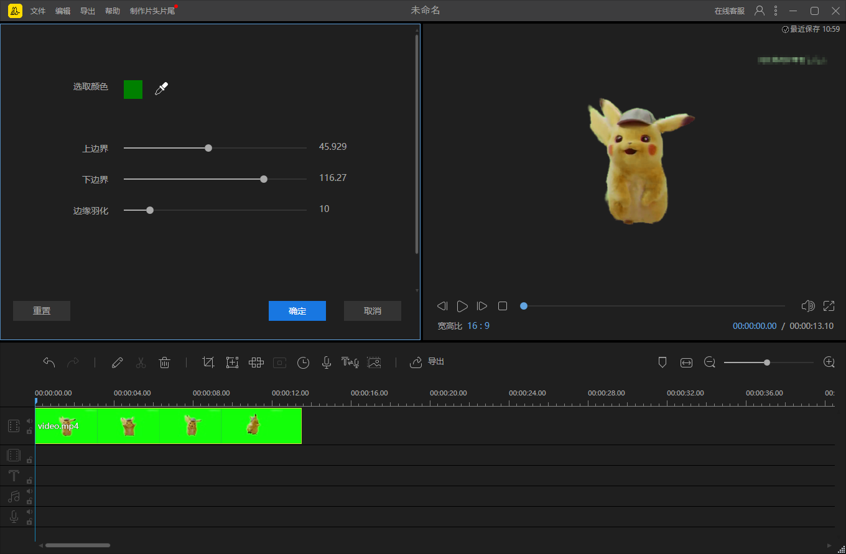846x554 pixels.
Task: Click the yellow app logo icon
Action: (x=15, y=11)
